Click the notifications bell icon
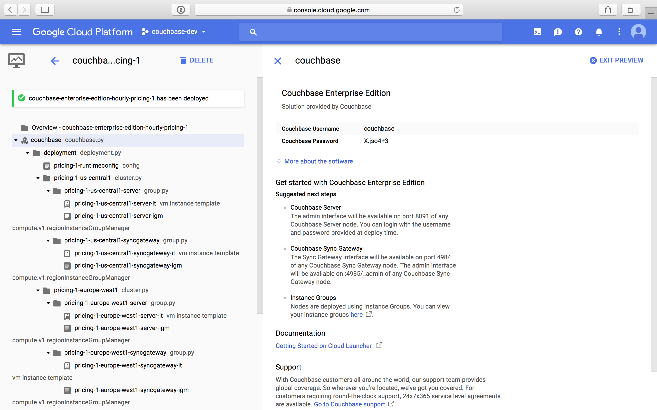657x410 pixels. (x=598, y=32)
